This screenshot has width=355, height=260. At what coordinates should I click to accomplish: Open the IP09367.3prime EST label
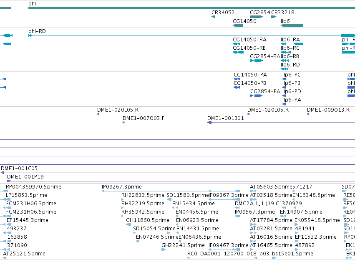pos(229,195)
